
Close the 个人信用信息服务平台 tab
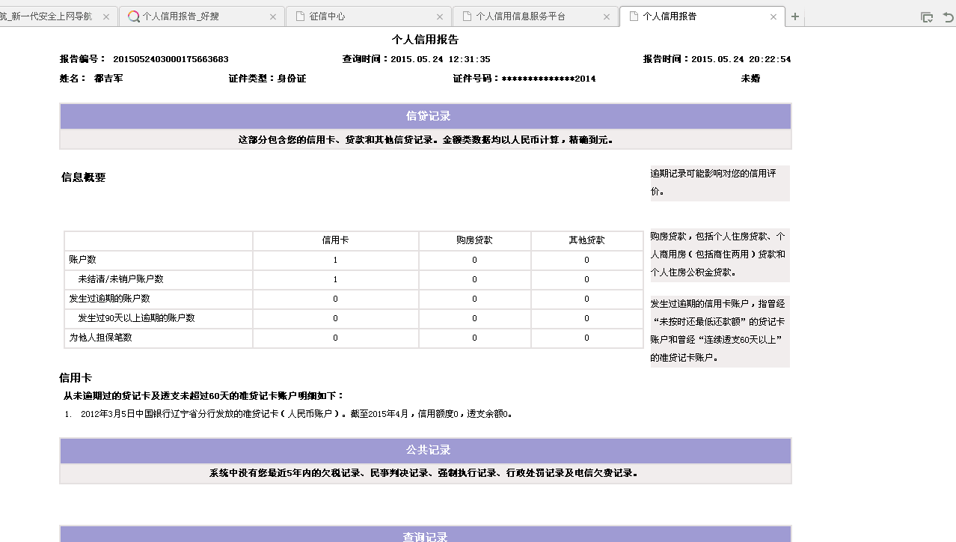(607, 16)
